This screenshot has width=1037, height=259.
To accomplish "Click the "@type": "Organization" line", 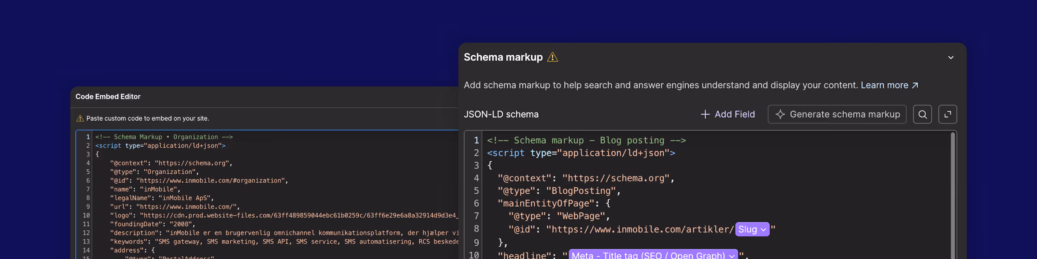I will tap(154, 172).
